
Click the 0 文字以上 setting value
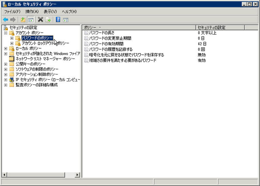click(207, 33)
